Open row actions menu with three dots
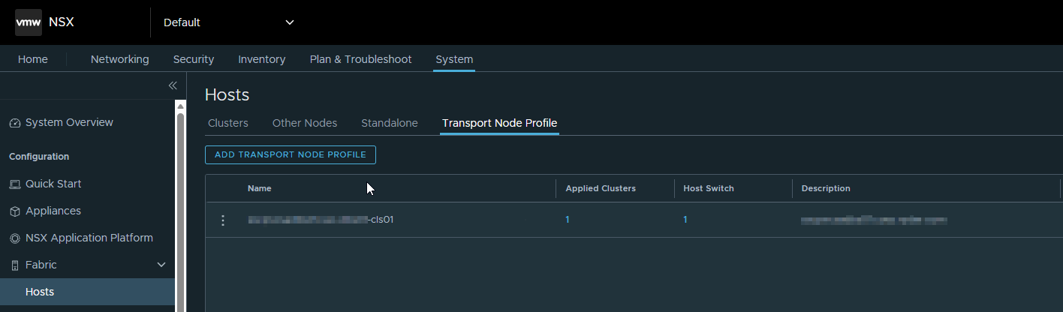 coord(222,220)
